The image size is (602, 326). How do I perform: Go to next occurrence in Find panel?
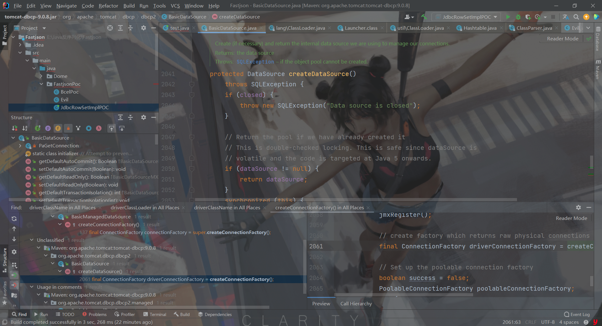click(x=14, y=239)
